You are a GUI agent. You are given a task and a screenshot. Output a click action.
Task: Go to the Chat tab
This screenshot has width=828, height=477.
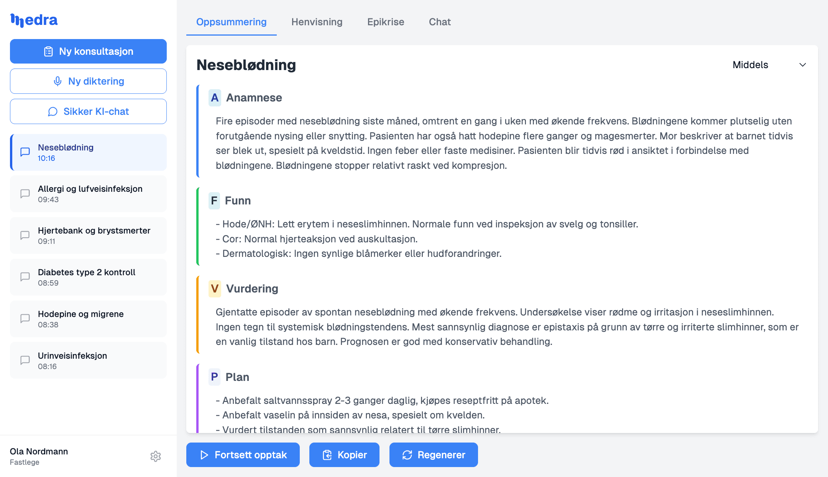pos(439,22)
